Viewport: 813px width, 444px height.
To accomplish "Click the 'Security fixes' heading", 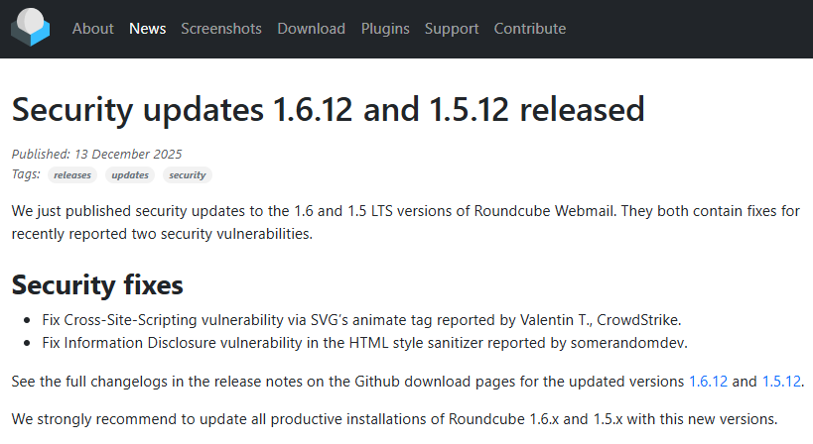I will 97,285.
